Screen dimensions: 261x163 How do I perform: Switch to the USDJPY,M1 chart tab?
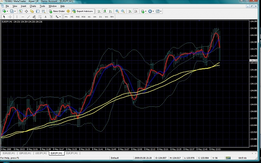41,153
